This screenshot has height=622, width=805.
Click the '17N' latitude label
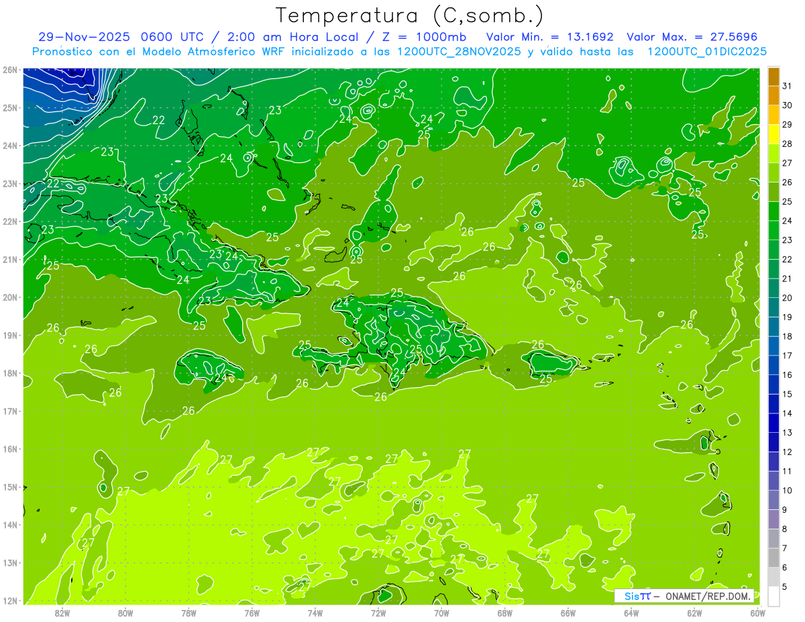pos(9,411)
